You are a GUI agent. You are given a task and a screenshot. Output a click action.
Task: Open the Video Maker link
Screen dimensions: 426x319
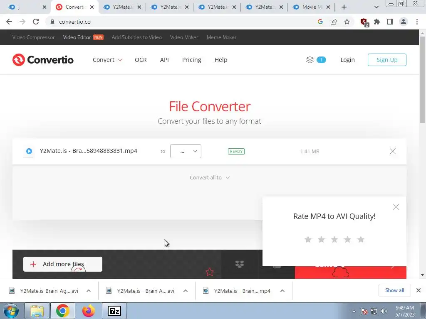(184, 37)
